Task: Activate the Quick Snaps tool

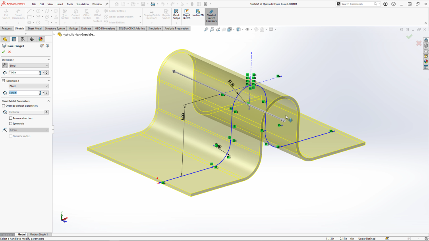Action: click(x=176, y=15)
